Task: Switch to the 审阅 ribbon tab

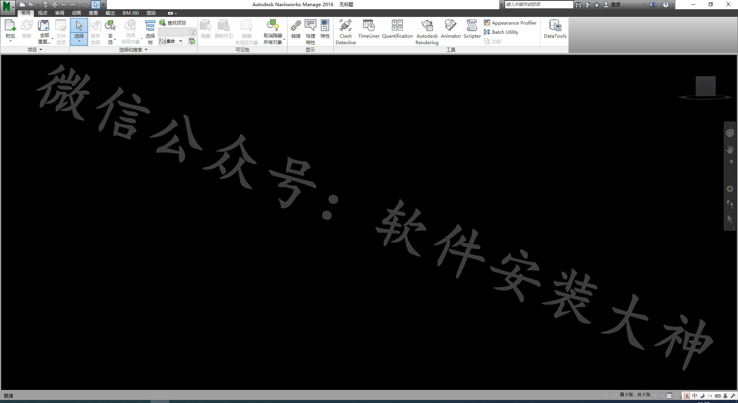Action: [60, 13]
